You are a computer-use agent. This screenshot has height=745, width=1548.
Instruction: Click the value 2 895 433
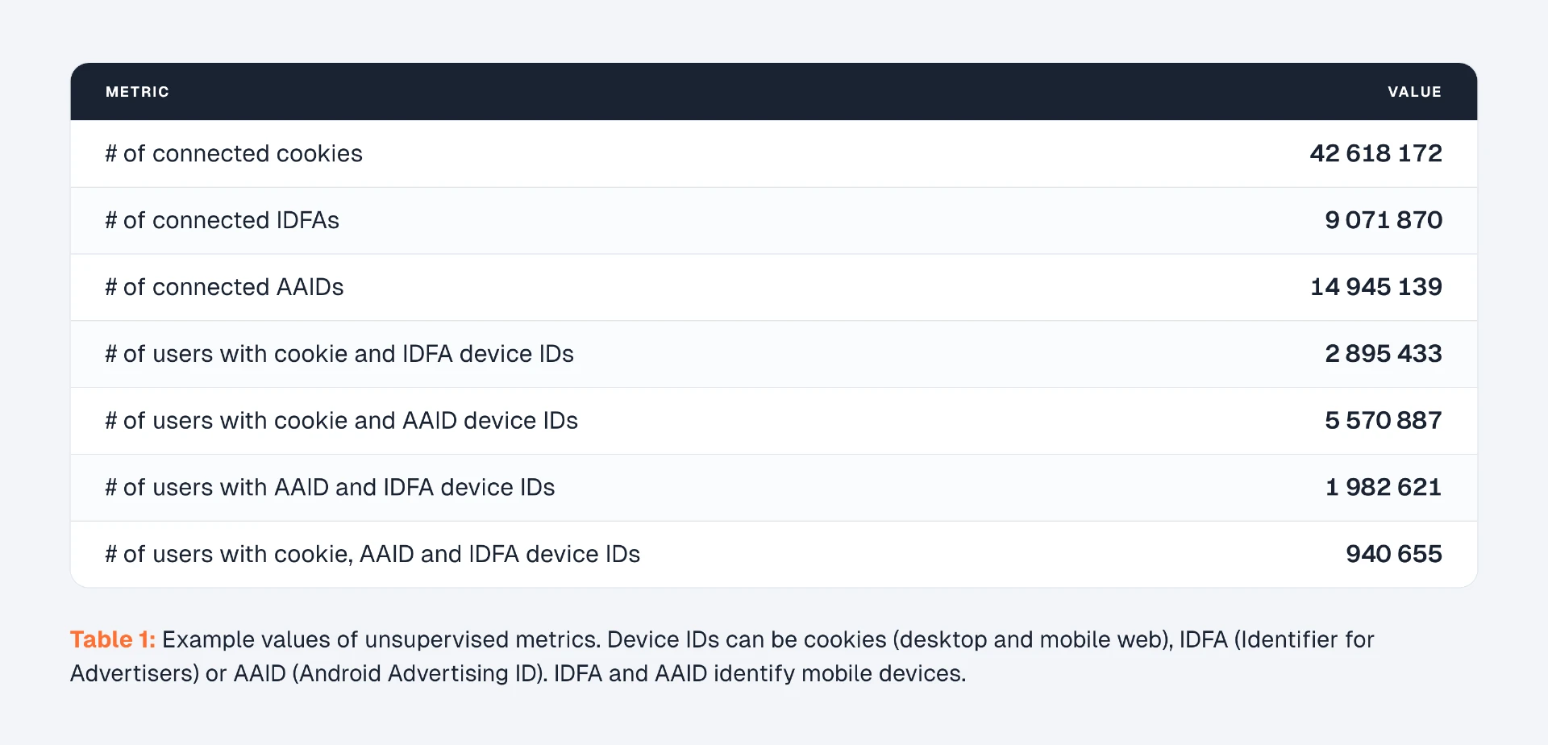coord(1384,354)
